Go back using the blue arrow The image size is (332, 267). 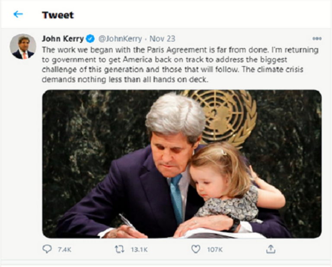click(18, 14)
